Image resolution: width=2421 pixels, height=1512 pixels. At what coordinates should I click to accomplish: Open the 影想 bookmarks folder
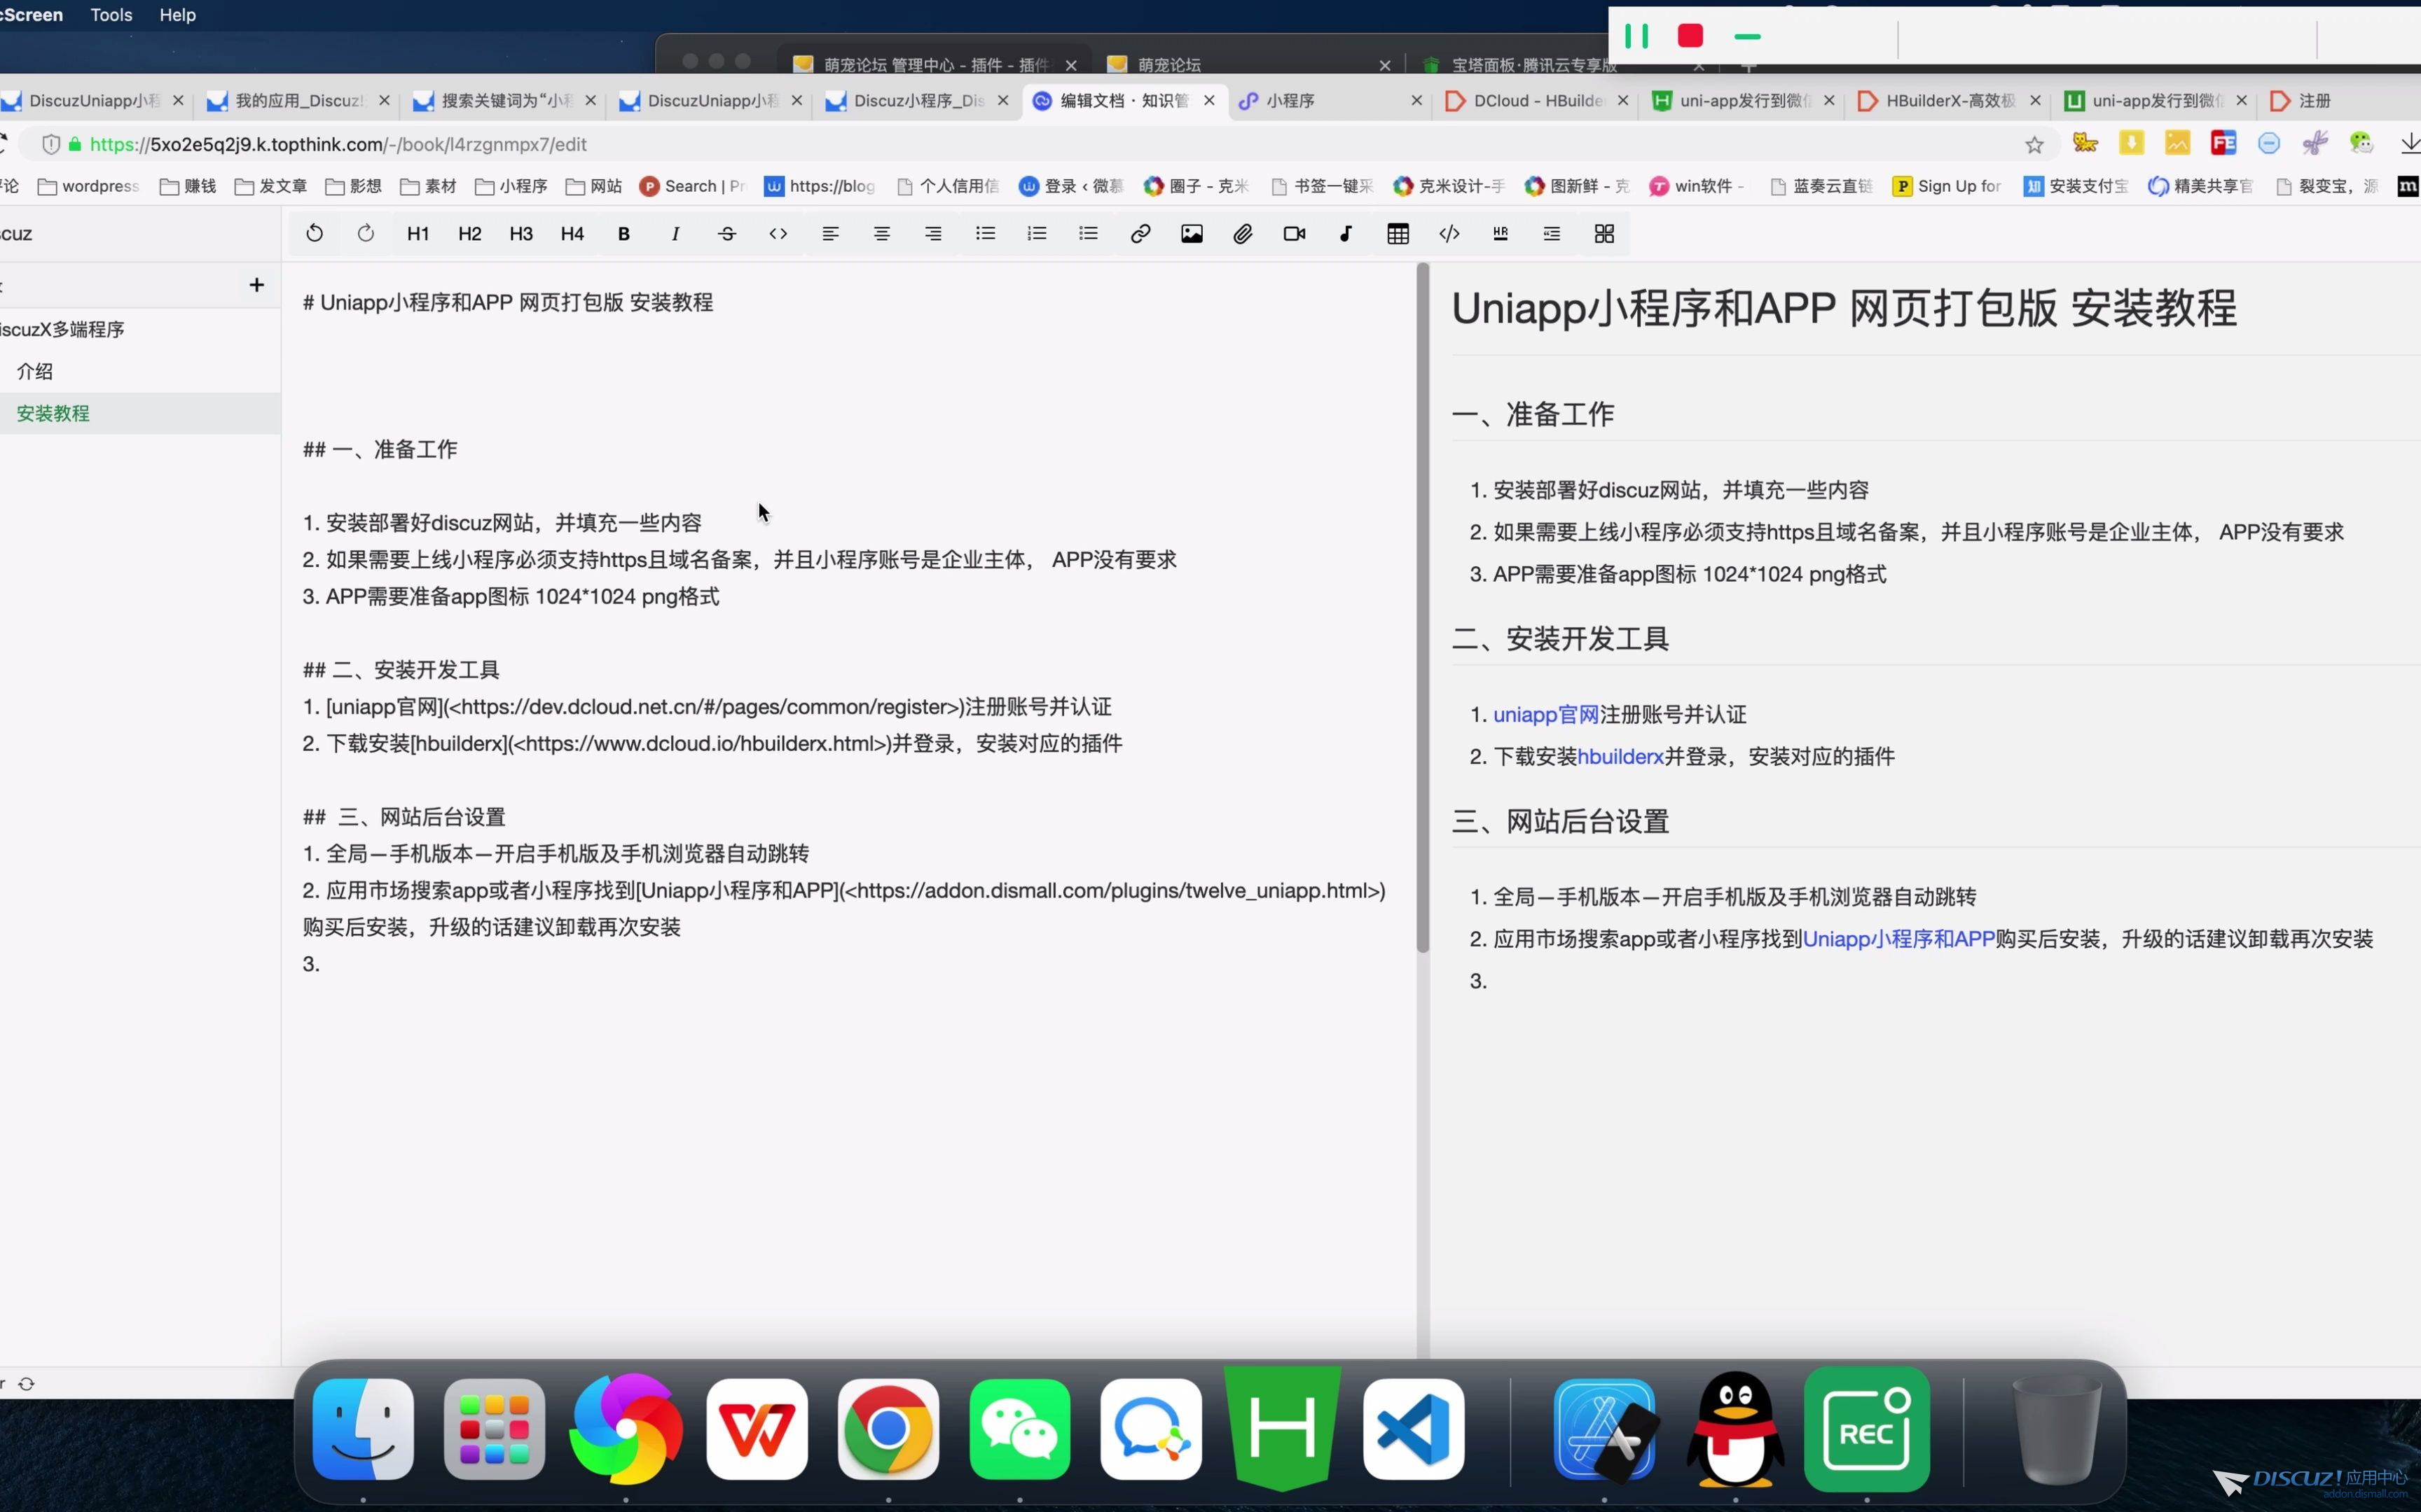coord(353,186)
